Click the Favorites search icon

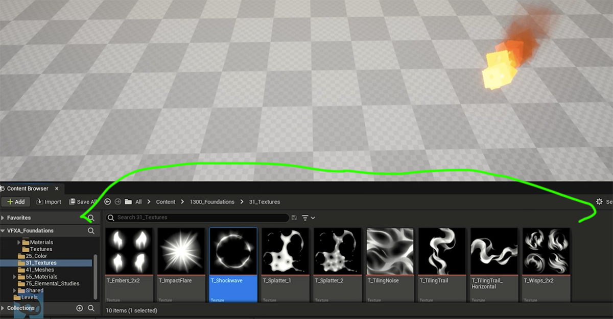click(91, 218)
